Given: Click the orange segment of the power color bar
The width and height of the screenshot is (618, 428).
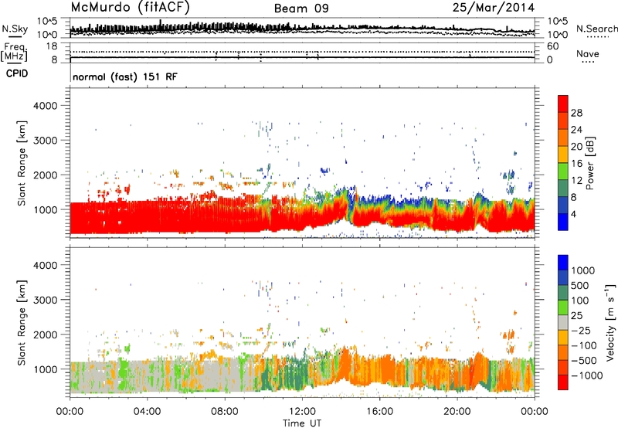Looking at the screenshot, I should [x=563, y=138].
